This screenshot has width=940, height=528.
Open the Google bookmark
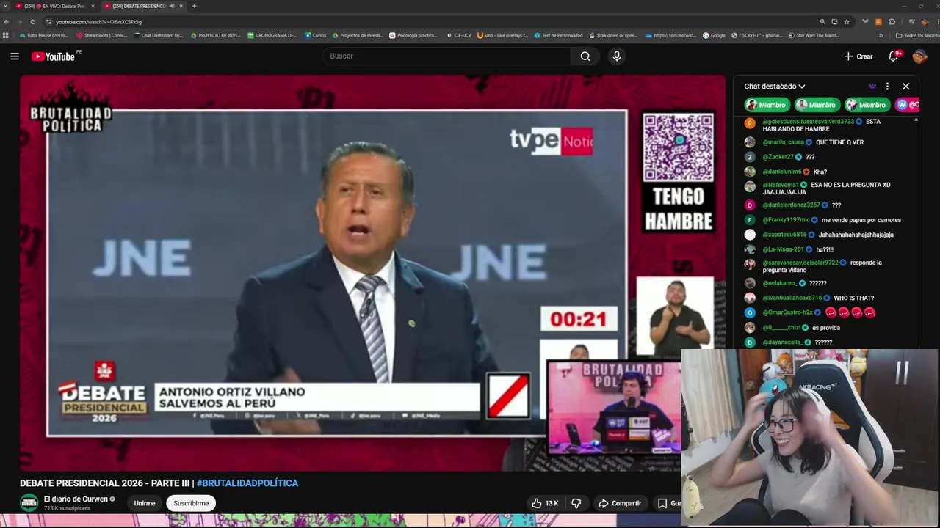(x=714, y=35)
